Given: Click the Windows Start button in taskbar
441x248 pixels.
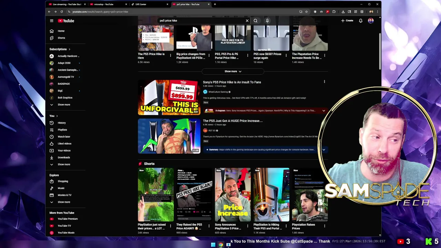Looking at the screenshot, I should click(x=213, y=245).
